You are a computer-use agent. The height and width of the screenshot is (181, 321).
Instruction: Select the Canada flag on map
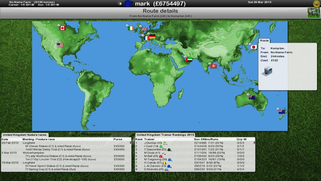[62, 28]
